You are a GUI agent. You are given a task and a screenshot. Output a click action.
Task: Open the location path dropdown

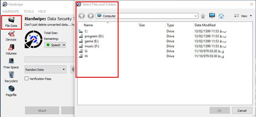(196, 16)
